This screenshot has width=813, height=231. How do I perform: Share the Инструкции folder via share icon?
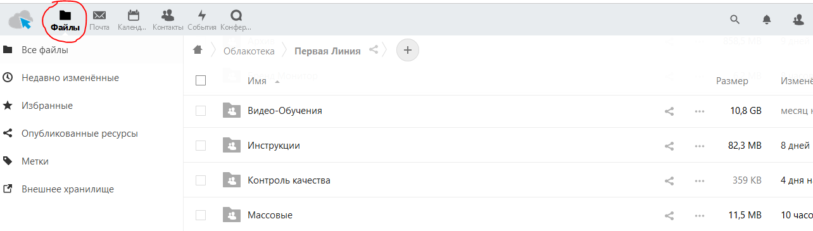pyautogui.click(x=669, y=146)
